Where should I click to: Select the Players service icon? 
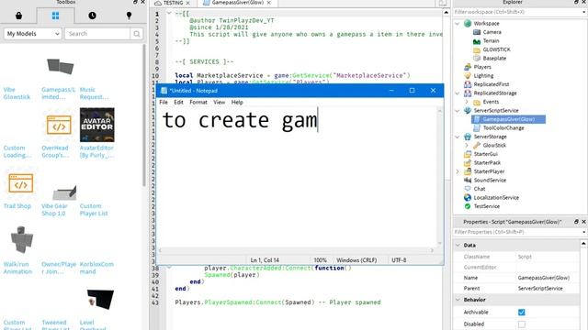[x=468, y=67]
